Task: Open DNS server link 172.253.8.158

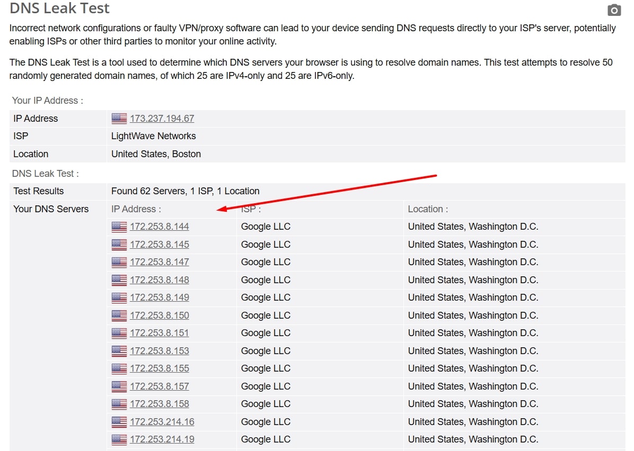Action: (x=160, y=404)
